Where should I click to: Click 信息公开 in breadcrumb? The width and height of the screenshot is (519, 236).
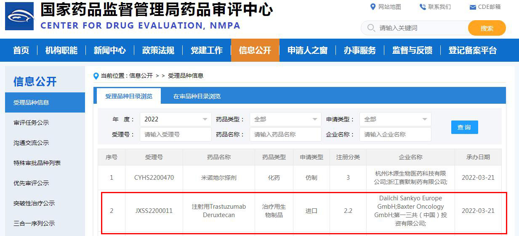pyautogui.click(x=141, y=76)
